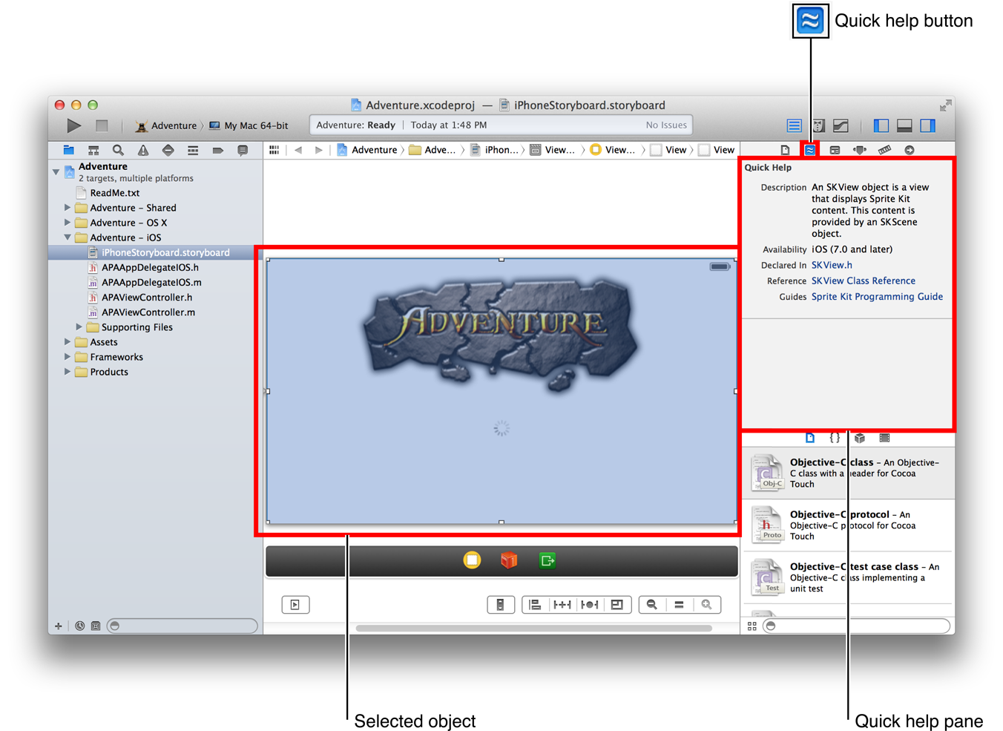Open the Align constraints menu
1003x731 pixels.
[535, 605]
